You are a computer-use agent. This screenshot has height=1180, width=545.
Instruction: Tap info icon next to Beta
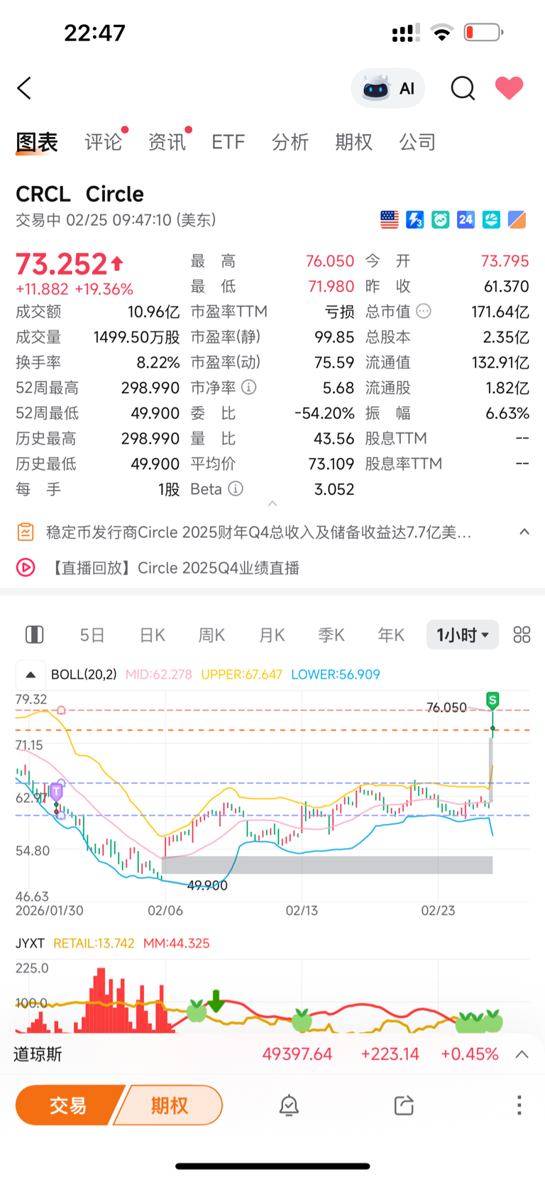point(236,488)
